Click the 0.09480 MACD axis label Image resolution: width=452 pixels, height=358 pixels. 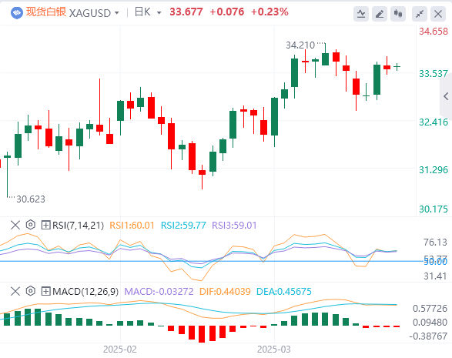[x=430, y=323]
